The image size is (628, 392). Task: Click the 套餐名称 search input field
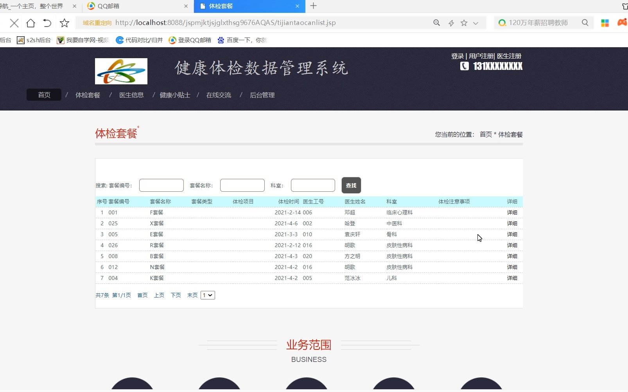coord(242,185)
